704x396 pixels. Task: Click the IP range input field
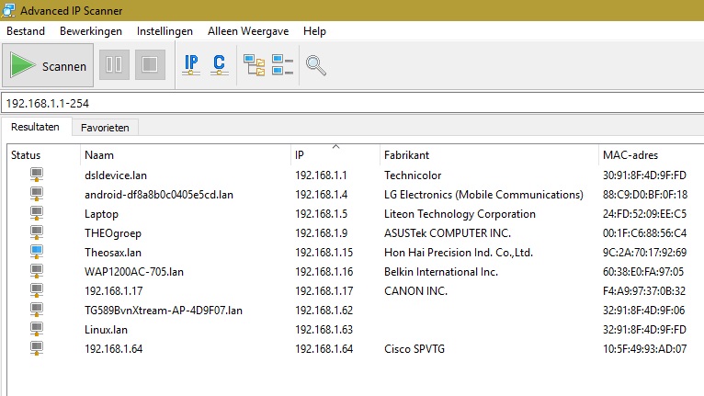[352, 103]
